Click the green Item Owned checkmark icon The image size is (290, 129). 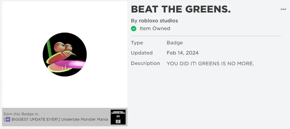click(133, 29)
